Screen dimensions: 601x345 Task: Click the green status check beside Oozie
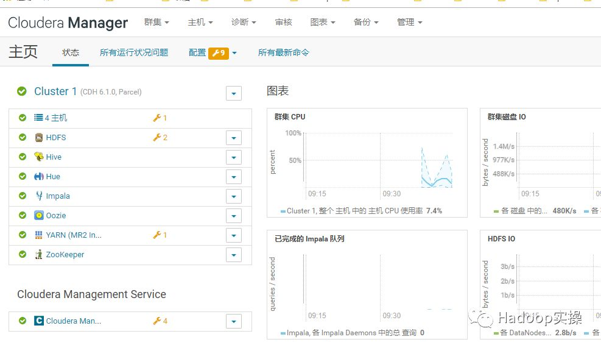23,215
